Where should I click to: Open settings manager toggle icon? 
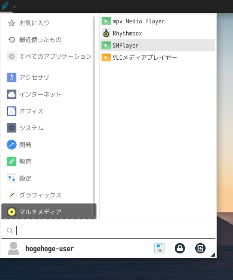pyautogui.click(x=159, y=248)
